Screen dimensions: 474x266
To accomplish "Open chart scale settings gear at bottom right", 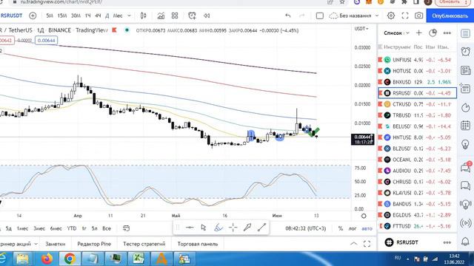I will [364, 216].
